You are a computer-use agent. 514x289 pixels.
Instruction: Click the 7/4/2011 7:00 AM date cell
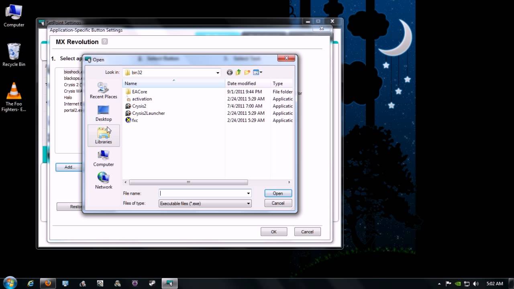point(245,106)
